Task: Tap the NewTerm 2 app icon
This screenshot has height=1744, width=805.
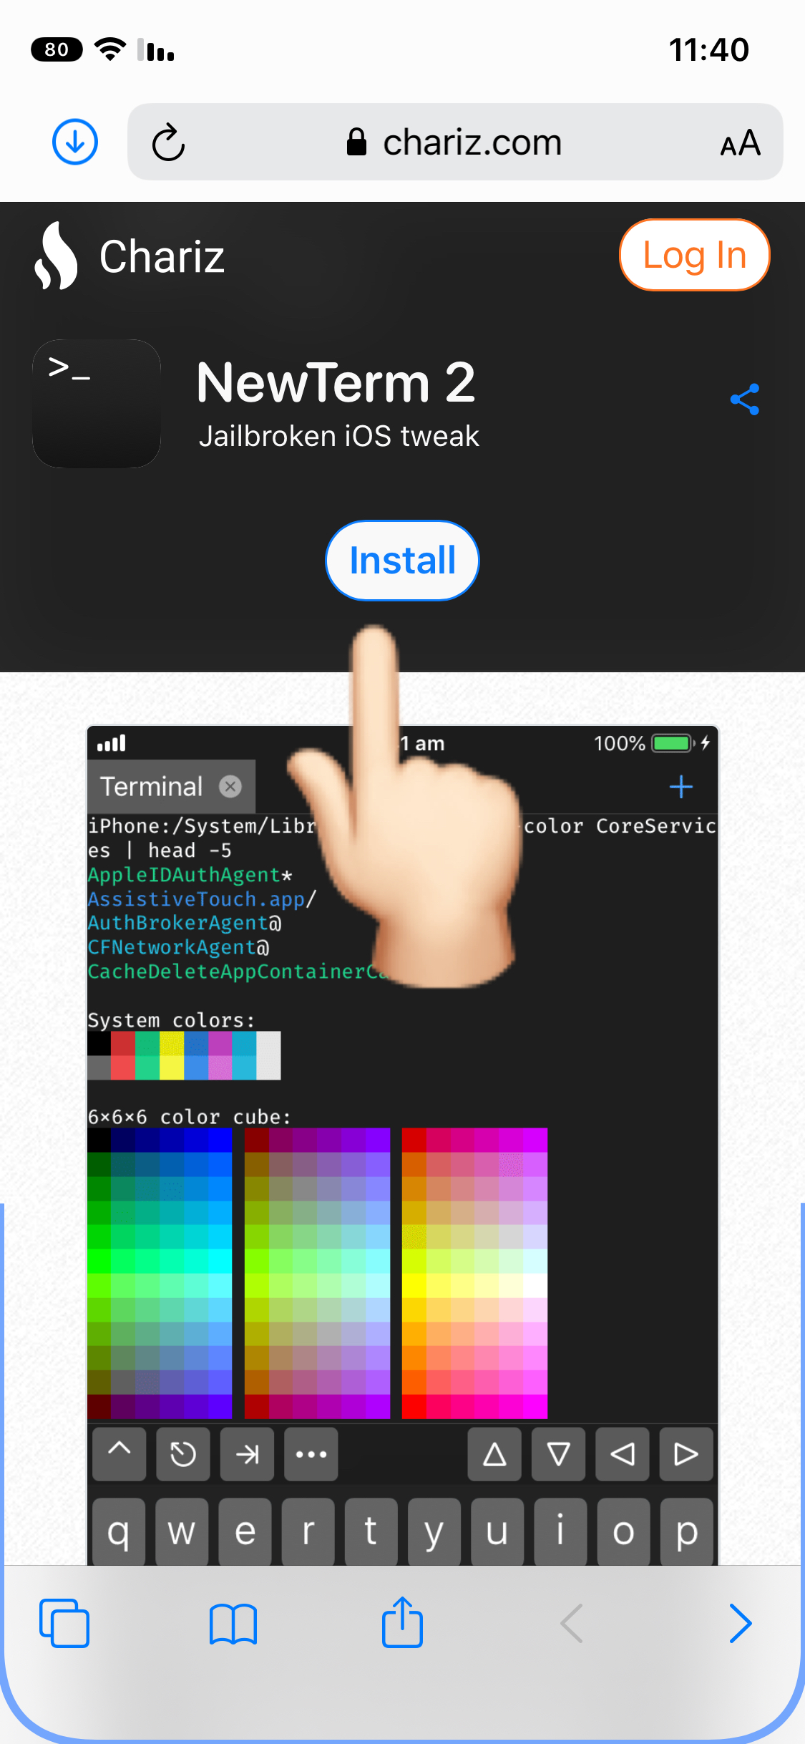Action: 97,404
